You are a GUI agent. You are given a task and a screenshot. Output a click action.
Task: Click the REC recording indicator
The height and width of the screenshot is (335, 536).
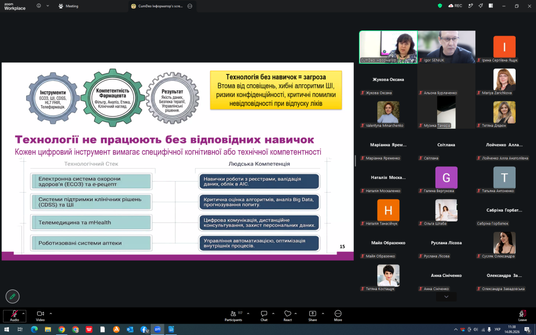click(x=455, y=6)
